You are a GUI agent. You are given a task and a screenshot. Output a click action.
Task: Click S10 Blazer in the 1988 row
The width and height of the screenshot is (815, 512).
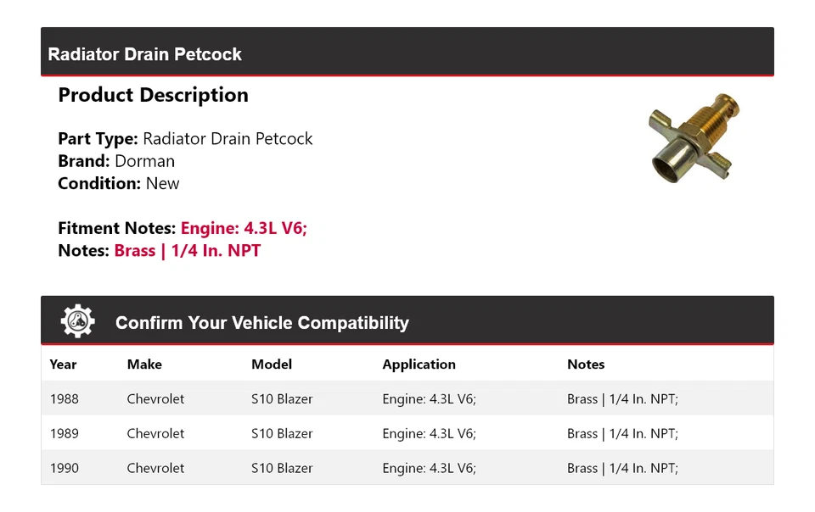click(282, 399)
